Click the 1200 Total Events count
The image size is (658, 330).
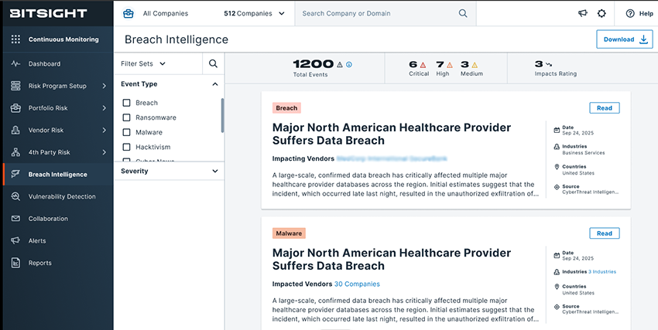click(x=313, y=64)
